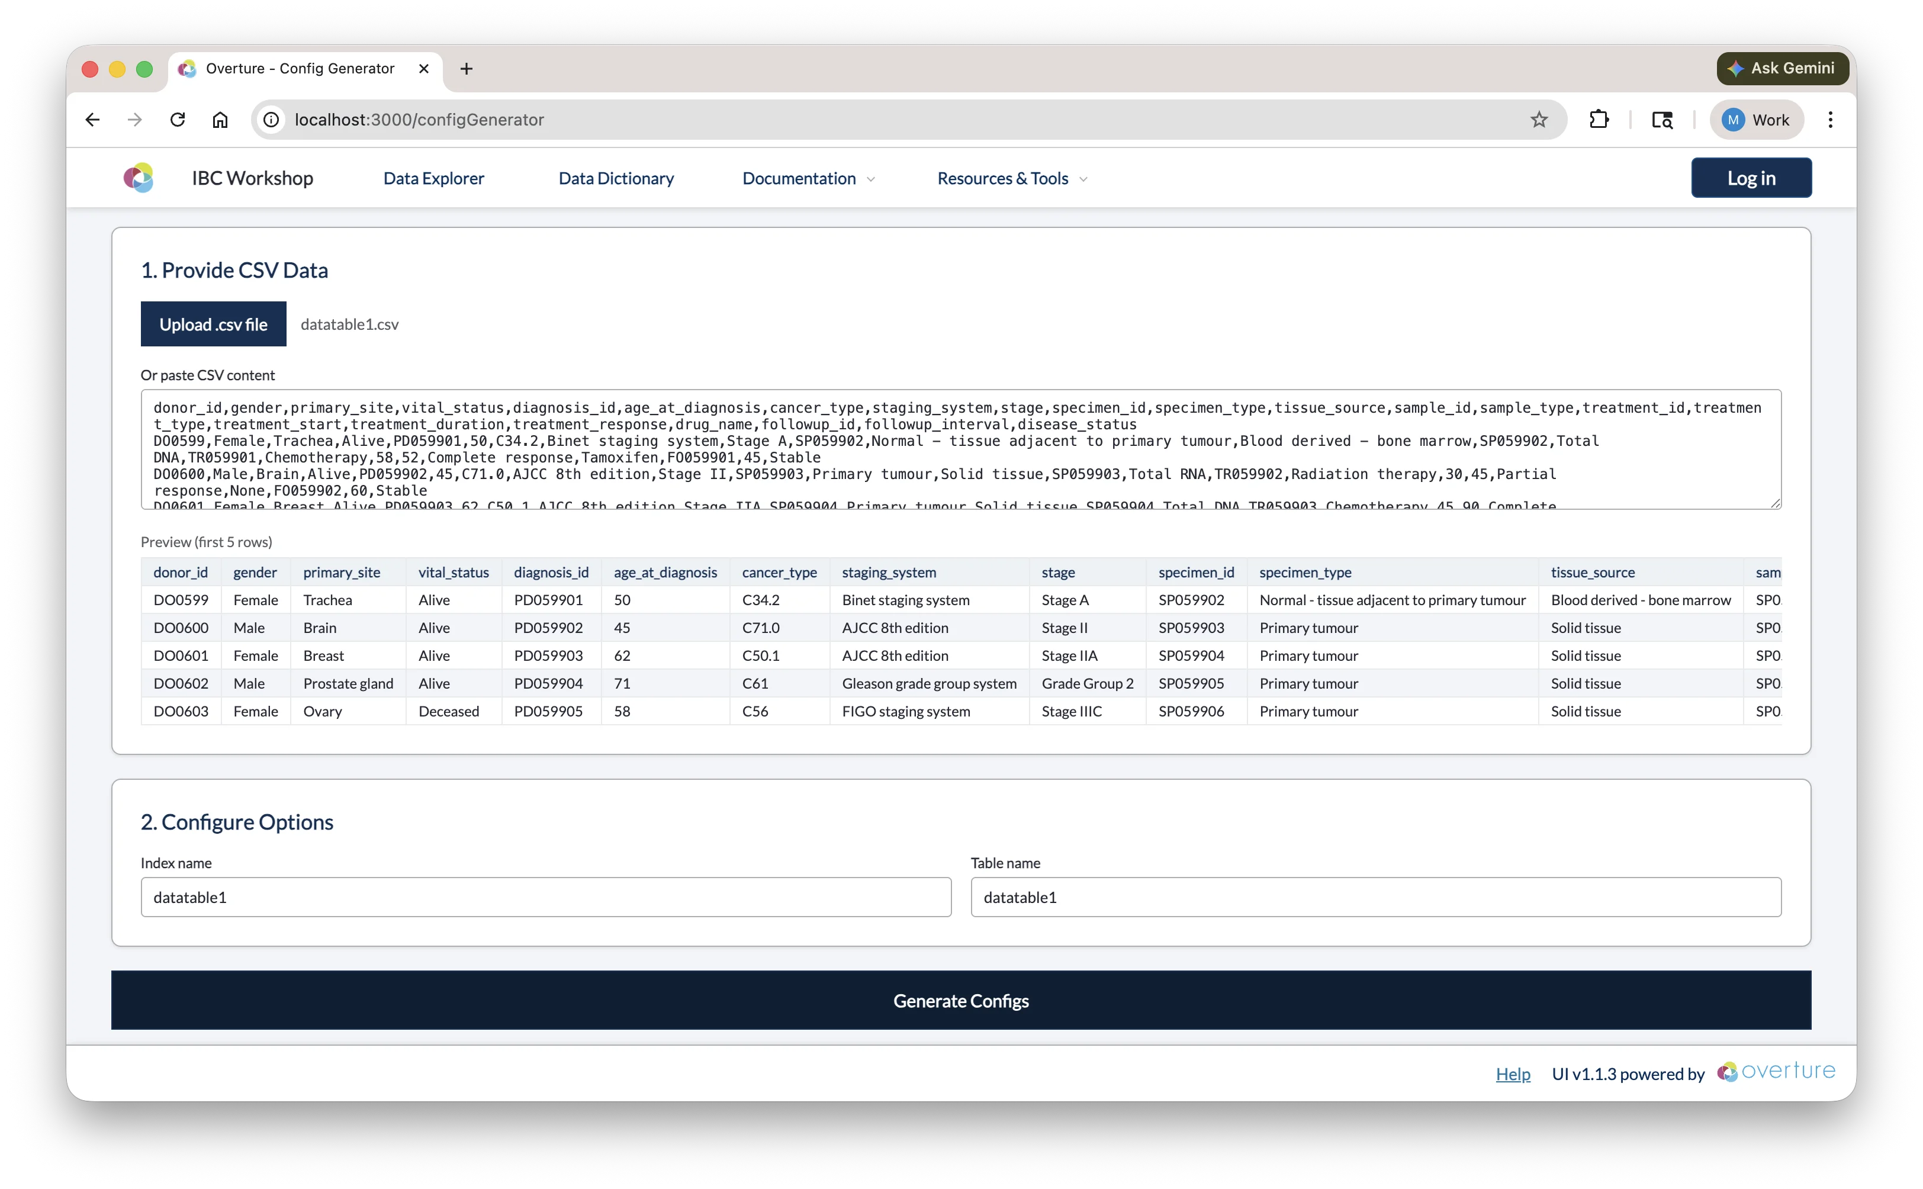Bookmark this page with the star icon
The image size is (1923, 1189).
point(1539,120)
